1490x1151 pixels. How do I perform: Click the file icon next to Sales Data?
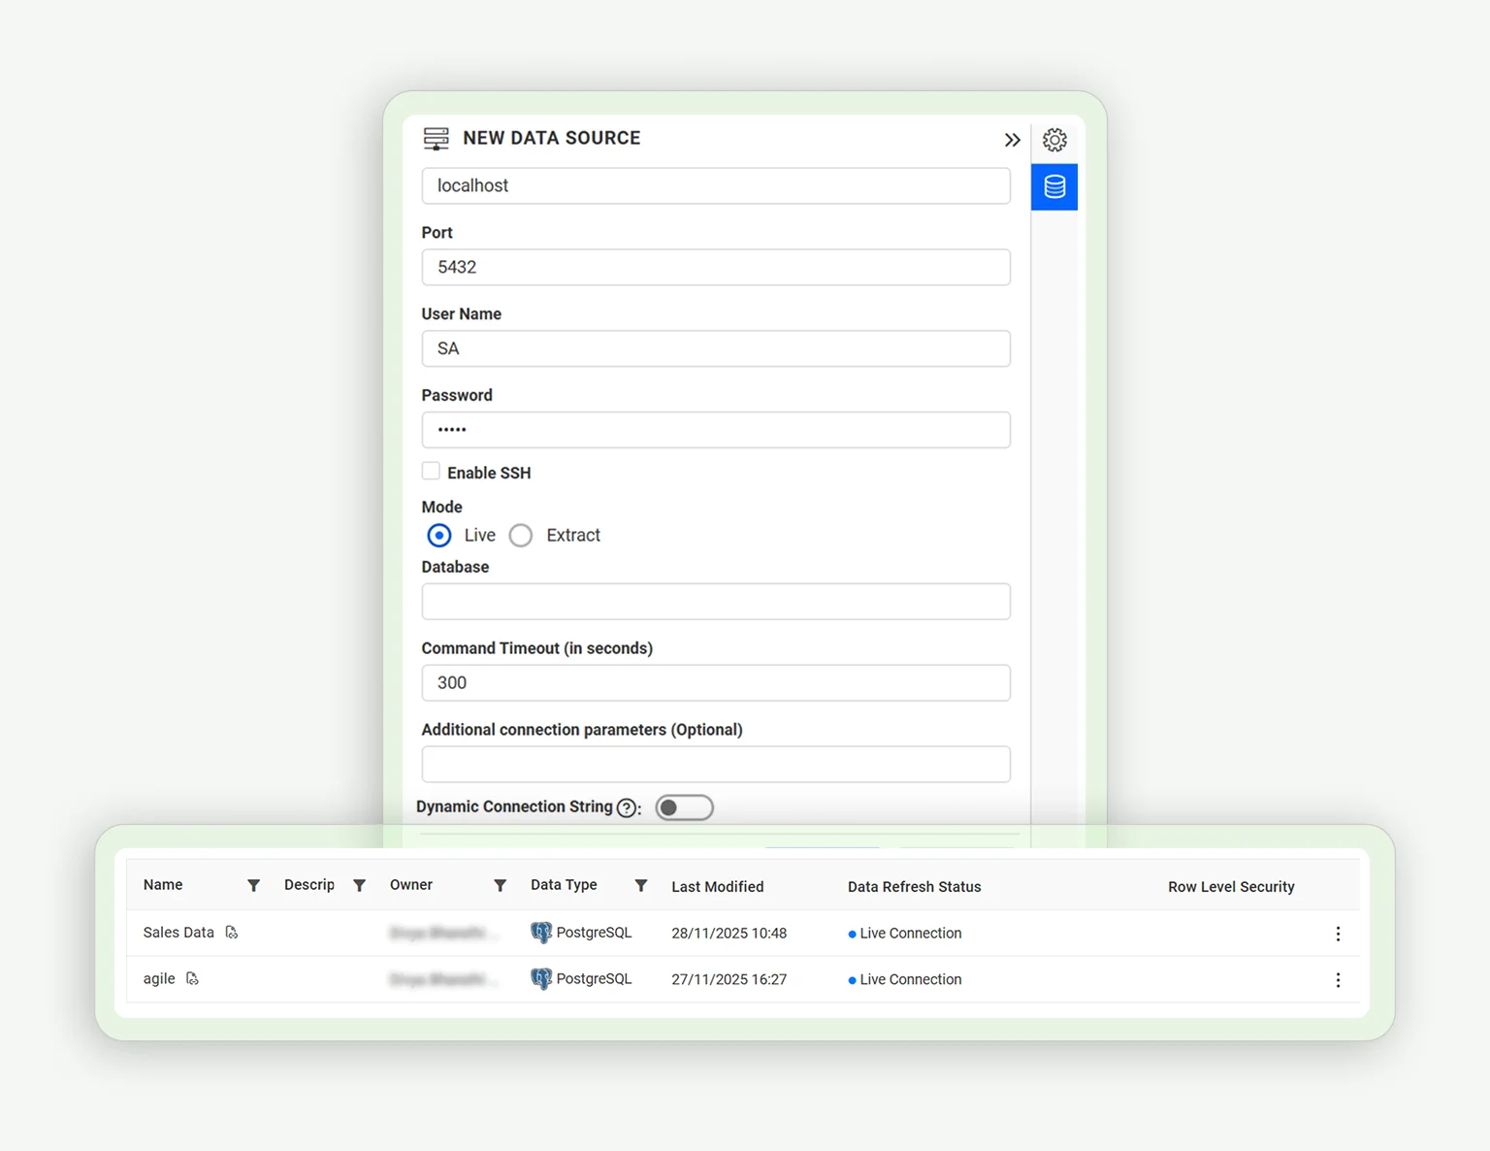coord(231,932)
